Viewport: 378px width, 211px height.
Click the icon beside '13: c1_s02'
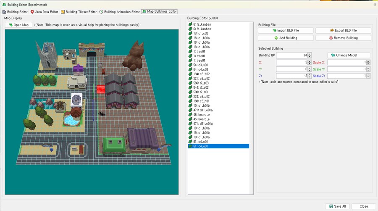tap(190, 33)
